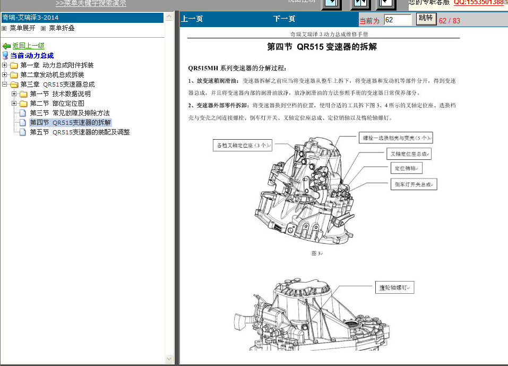Image resolution: width=508 pixels, height=366 pixels.
Task: Click the 当前为 label
Action: coord(369,21)
